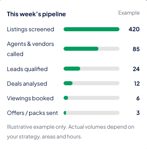Select the Agents & vendors called label
Screen dimensions: 147x149
30,49
